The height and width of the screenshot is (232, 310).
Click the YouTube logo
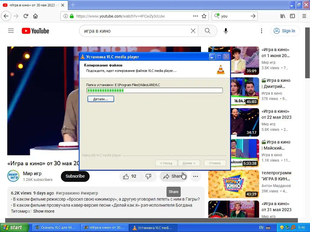point(35,31)
